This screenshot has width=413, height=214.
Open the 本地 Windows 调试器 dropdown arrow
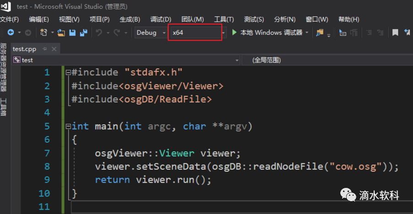pyautogui.click(x=306, y=32)
